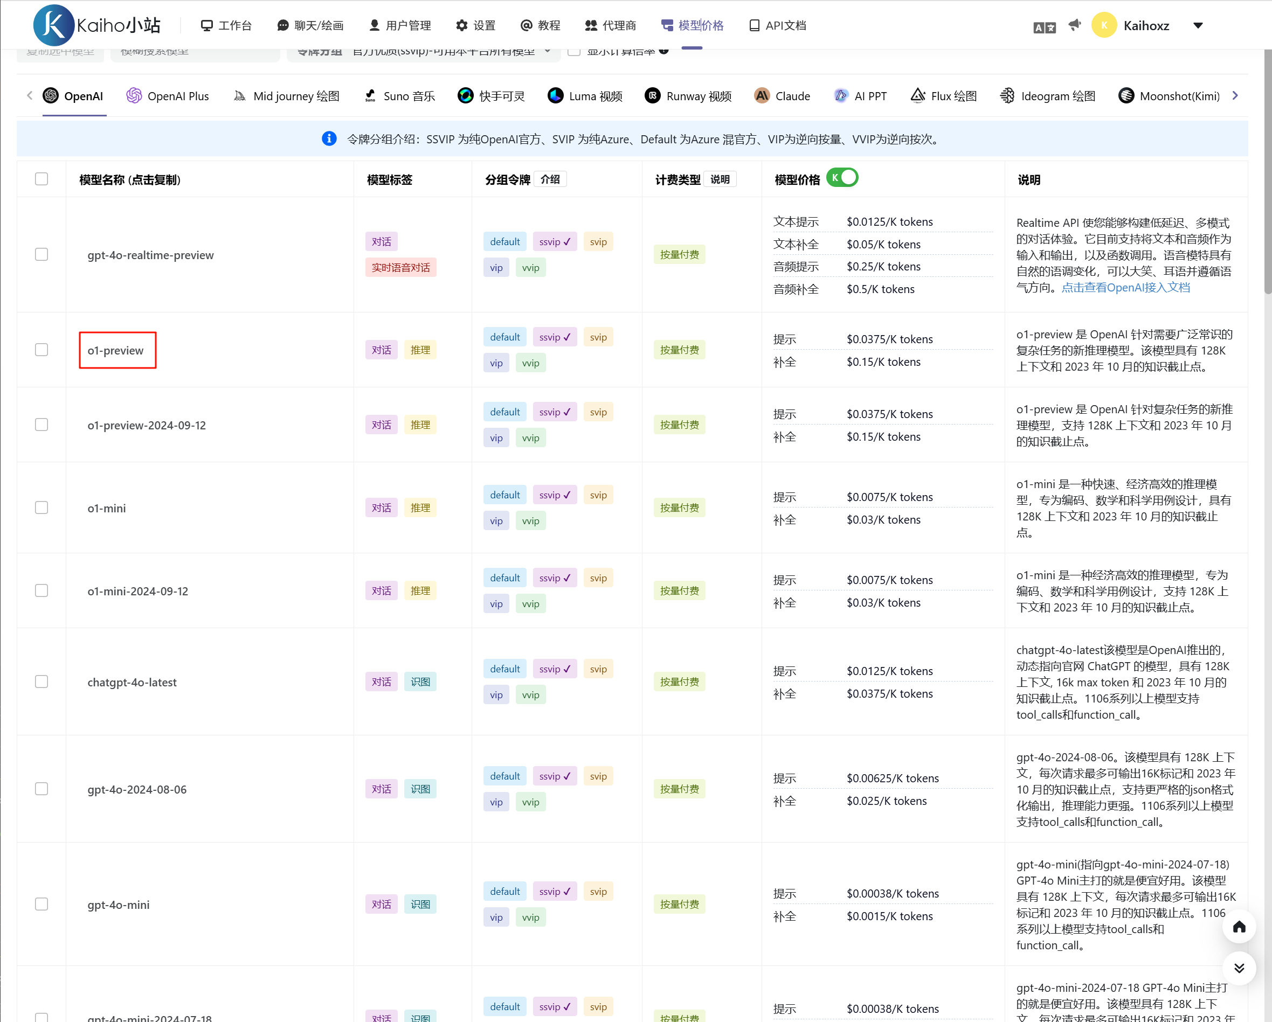The height and width of the screenshot is (1022, 1272).
Task: Open the 设置 settings menu
Action: pyautogui.click(x=475, y=25)
